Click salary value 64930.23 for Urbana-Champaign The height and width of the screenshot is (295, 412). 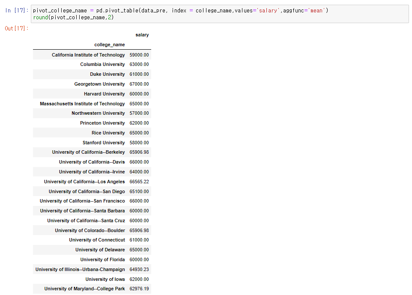coord(139,269)
